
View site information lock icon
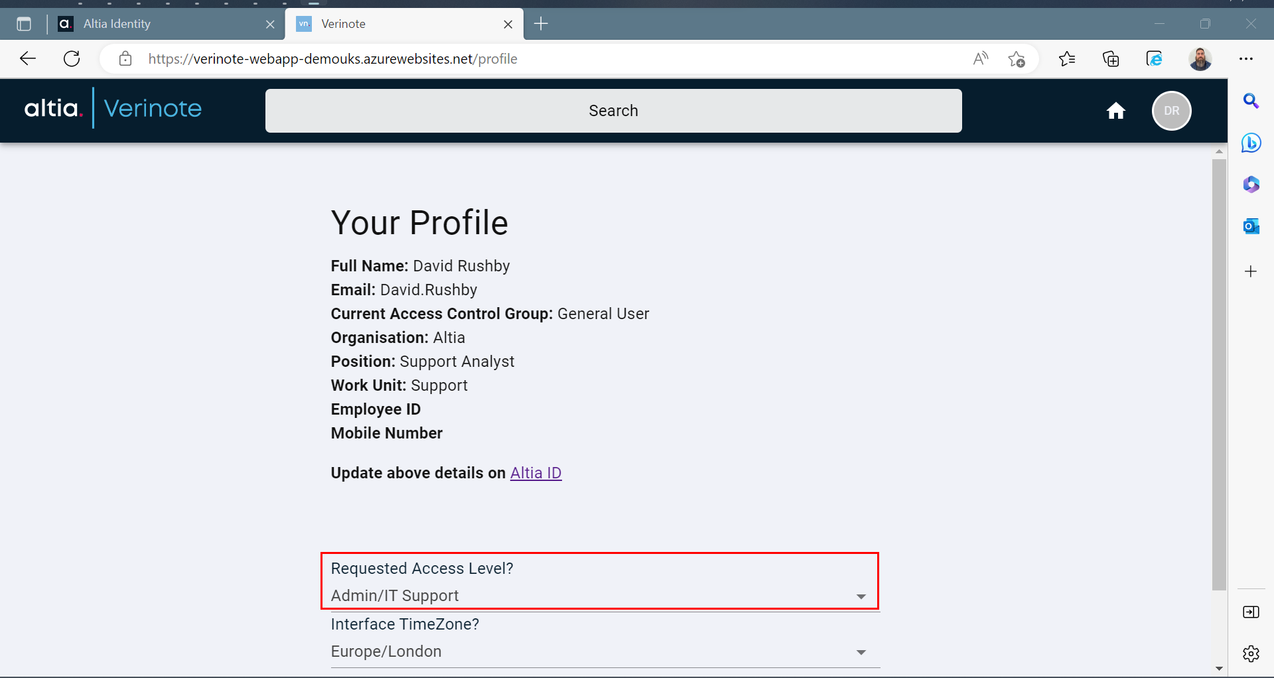point(125,58)
